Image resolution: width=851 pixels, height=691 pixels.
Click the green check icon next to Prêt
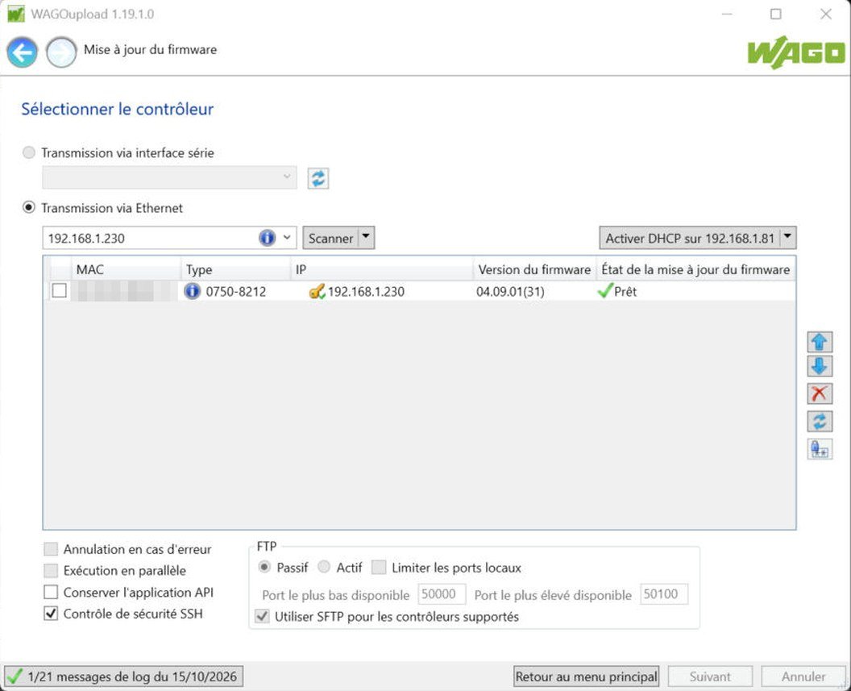[x=604, y=291]
